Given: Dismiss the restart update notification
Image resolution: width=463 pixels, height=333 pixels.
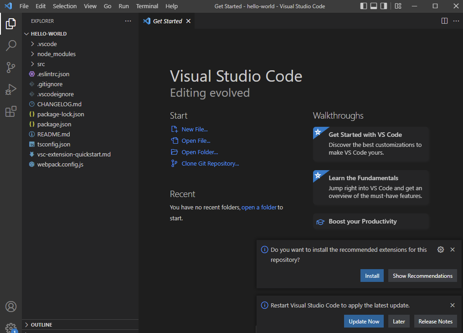Looking at the screenshot, I should coord(452,305).
